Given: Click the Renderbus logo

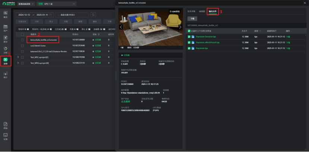Looking at the screenshot, I should 9,4.
